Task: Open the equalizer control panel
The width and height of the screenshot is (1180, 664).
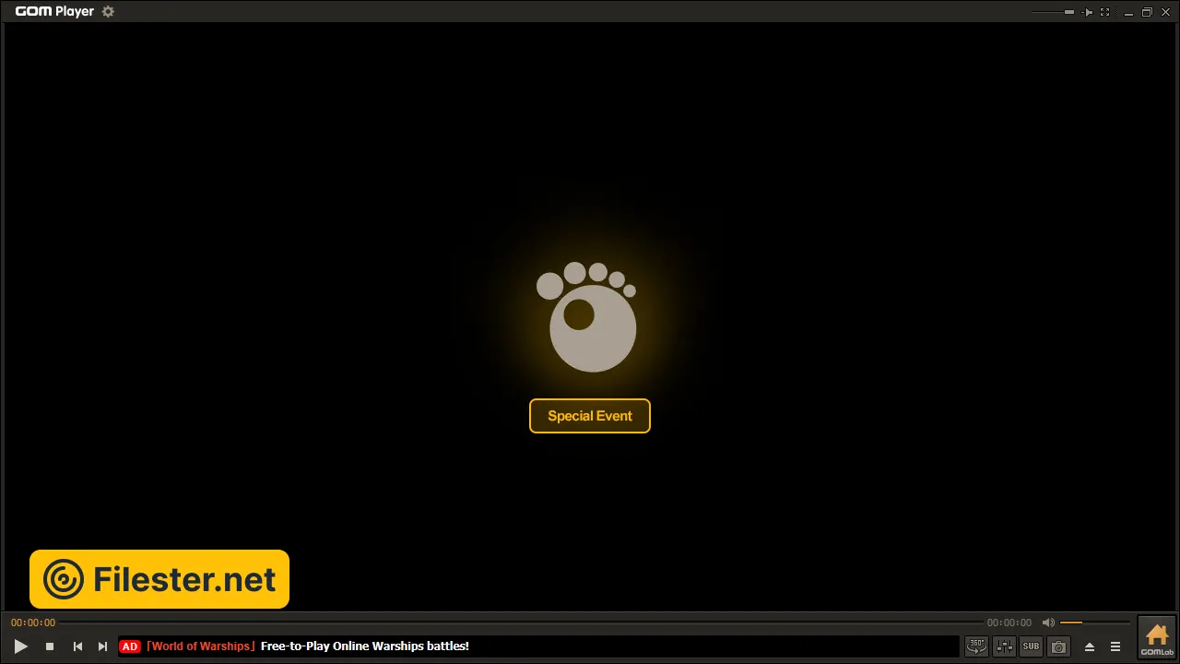Action: coord(1004,646)
